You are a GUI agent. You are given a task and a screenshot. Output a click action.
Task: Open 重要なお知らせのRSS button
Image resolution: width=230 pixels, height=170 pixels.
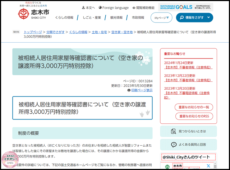[194, 116]
